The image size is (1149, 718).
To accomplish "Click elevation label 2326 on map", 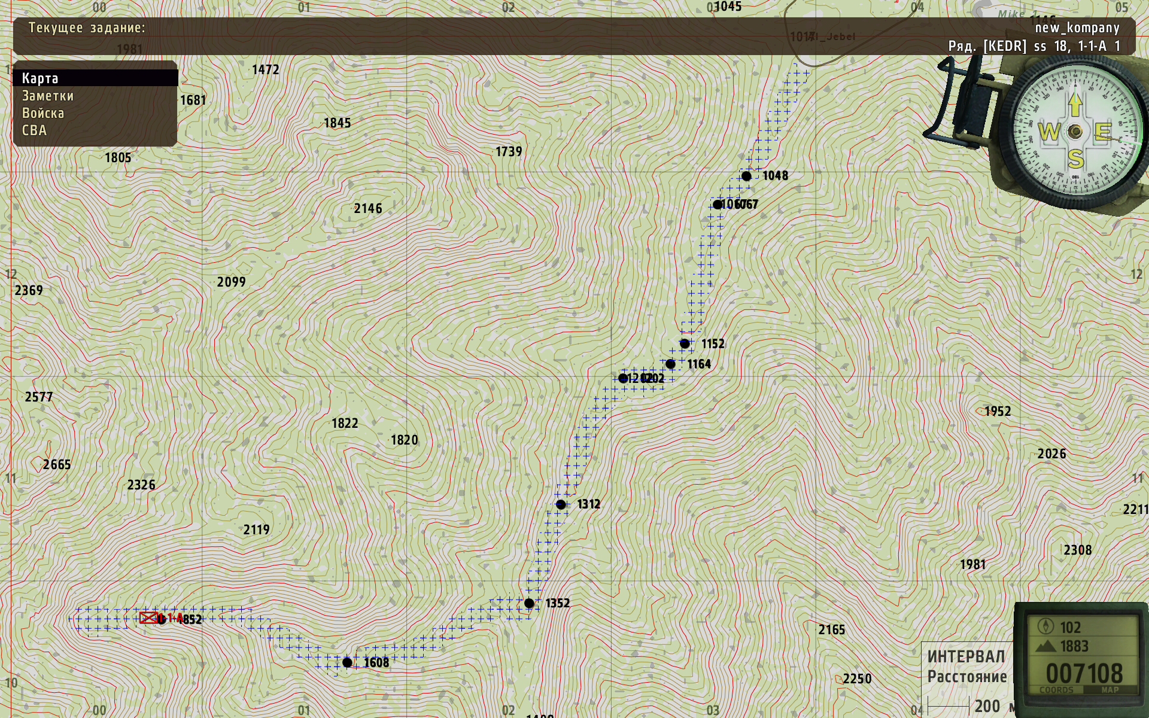I will 141,485.
